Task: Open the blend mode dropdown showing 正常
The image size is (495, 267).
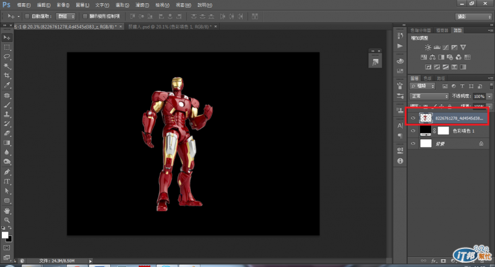Action: (x=429, y=97)
